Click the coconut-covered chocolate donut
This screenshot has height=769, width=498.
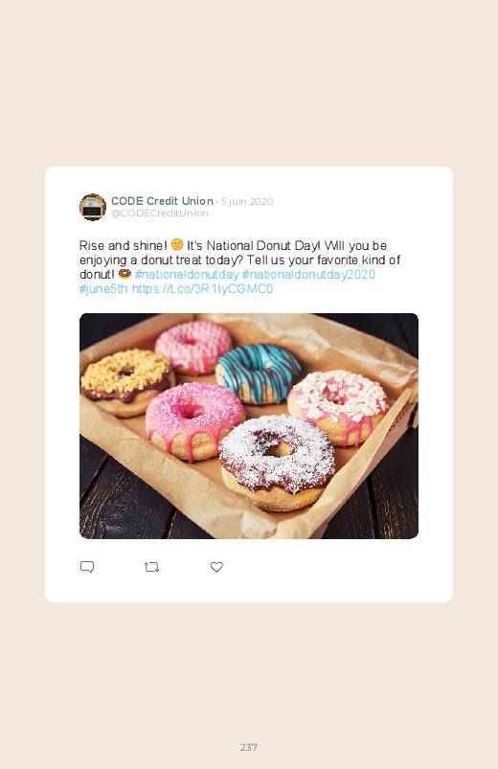277,462
